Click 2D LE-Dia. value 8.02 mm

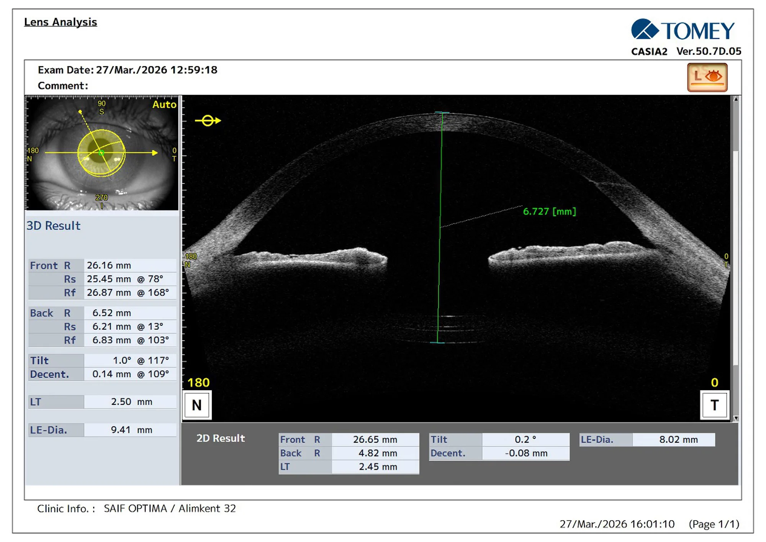pyautogui.click(x=674, y=440)
